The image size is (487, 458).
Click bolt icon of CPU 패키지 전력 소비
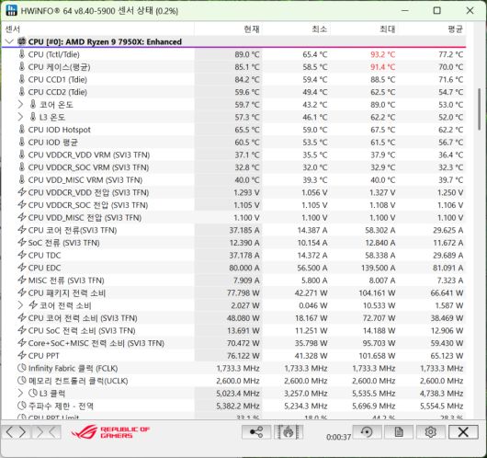[21, 292]
